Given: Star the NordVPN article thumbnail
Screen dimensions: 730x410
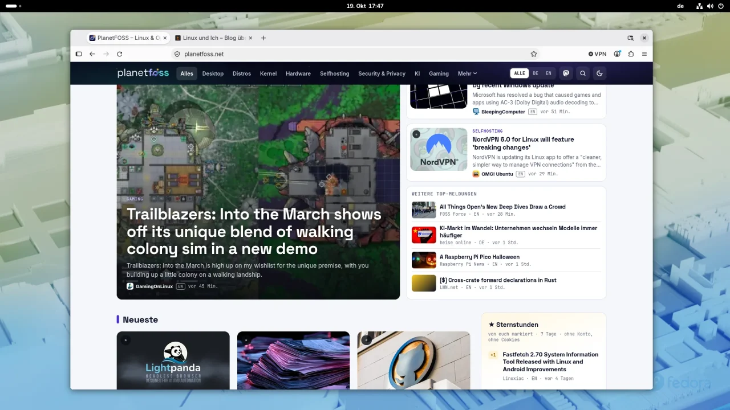Looking at the screenshot, I should (416, 134).
